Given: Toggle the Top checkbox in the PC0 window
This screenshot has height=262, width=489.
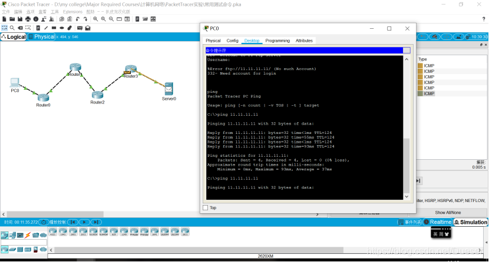Looking at the screenshot, I should [205, 207].
